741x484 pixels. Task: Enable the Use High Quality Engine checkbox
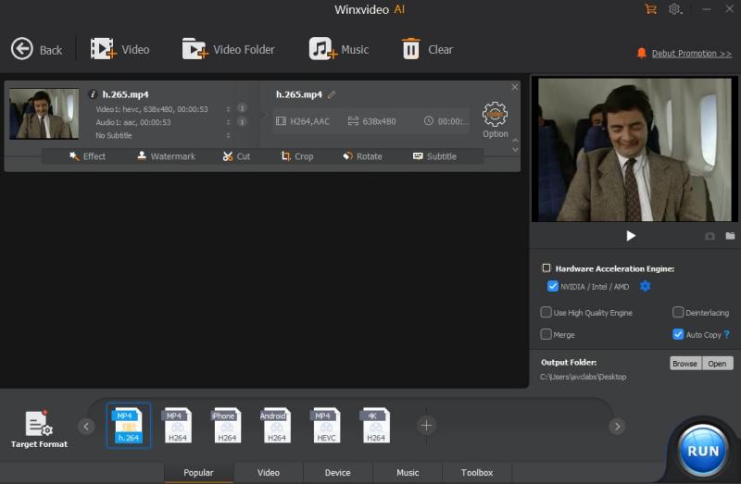(546, 313)
